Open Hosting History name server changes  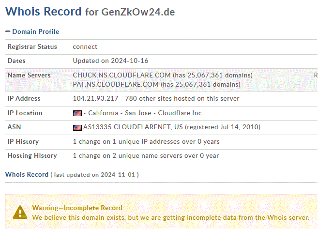(x=146, y=156)
